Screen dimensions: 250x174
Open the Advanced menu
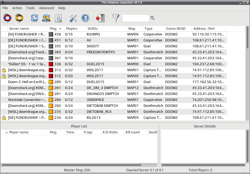(x=46, y=8)
